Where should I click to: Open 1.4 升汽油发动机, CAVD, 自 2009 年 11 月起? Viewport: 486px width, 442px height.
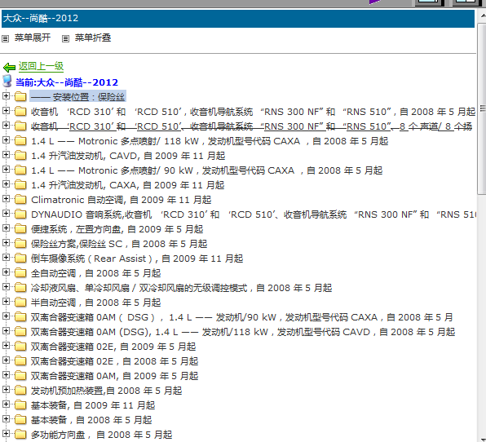[128, 156]
